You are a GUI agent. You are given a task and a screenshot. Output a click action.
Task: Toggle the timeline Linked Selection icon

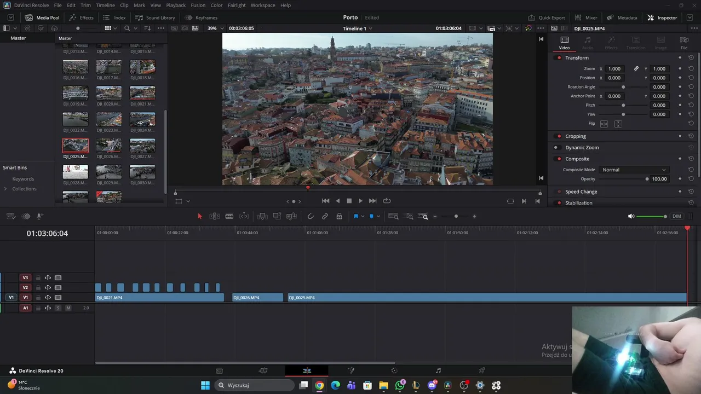[x=325, y=216]
